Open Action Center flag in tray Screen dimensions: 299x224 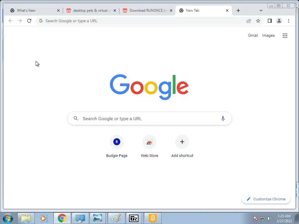pyautogui.click(x=255, y=218)
